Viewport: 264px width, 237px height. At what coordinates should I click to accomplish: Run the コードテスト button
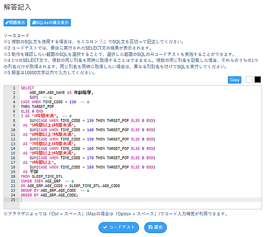pos(119,227)
